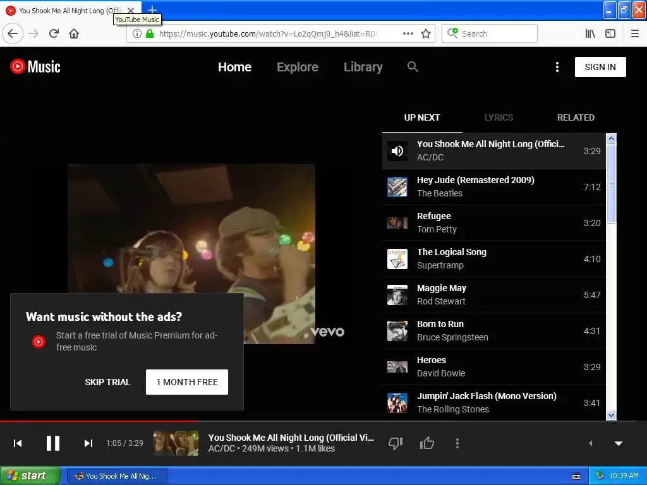
Task: Open the Windows Start menu
Action: pyautogui.click(x=30, y=476)
